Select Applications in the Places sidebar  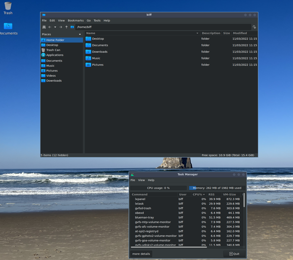pos(54,55)
